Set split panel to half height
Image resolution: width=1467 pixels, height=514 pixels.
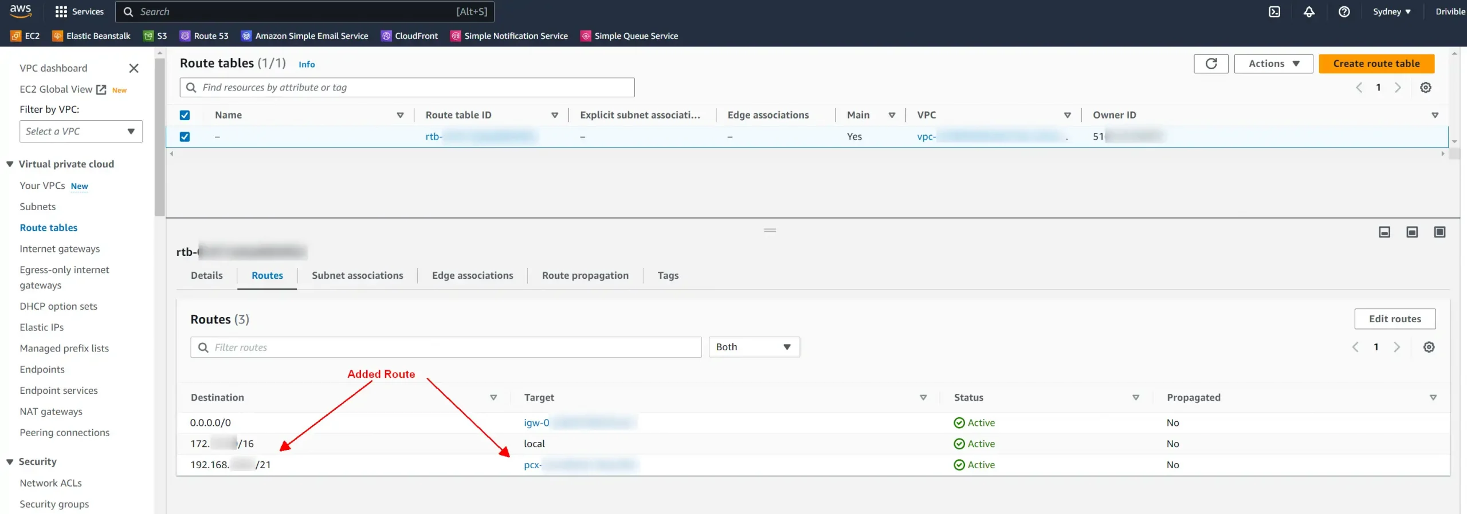pyautogui.click(x=1412, y=232)
